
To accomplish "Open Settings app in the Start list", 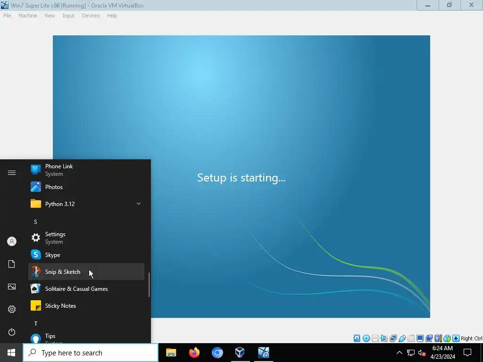I will click(x=86, y=238).
